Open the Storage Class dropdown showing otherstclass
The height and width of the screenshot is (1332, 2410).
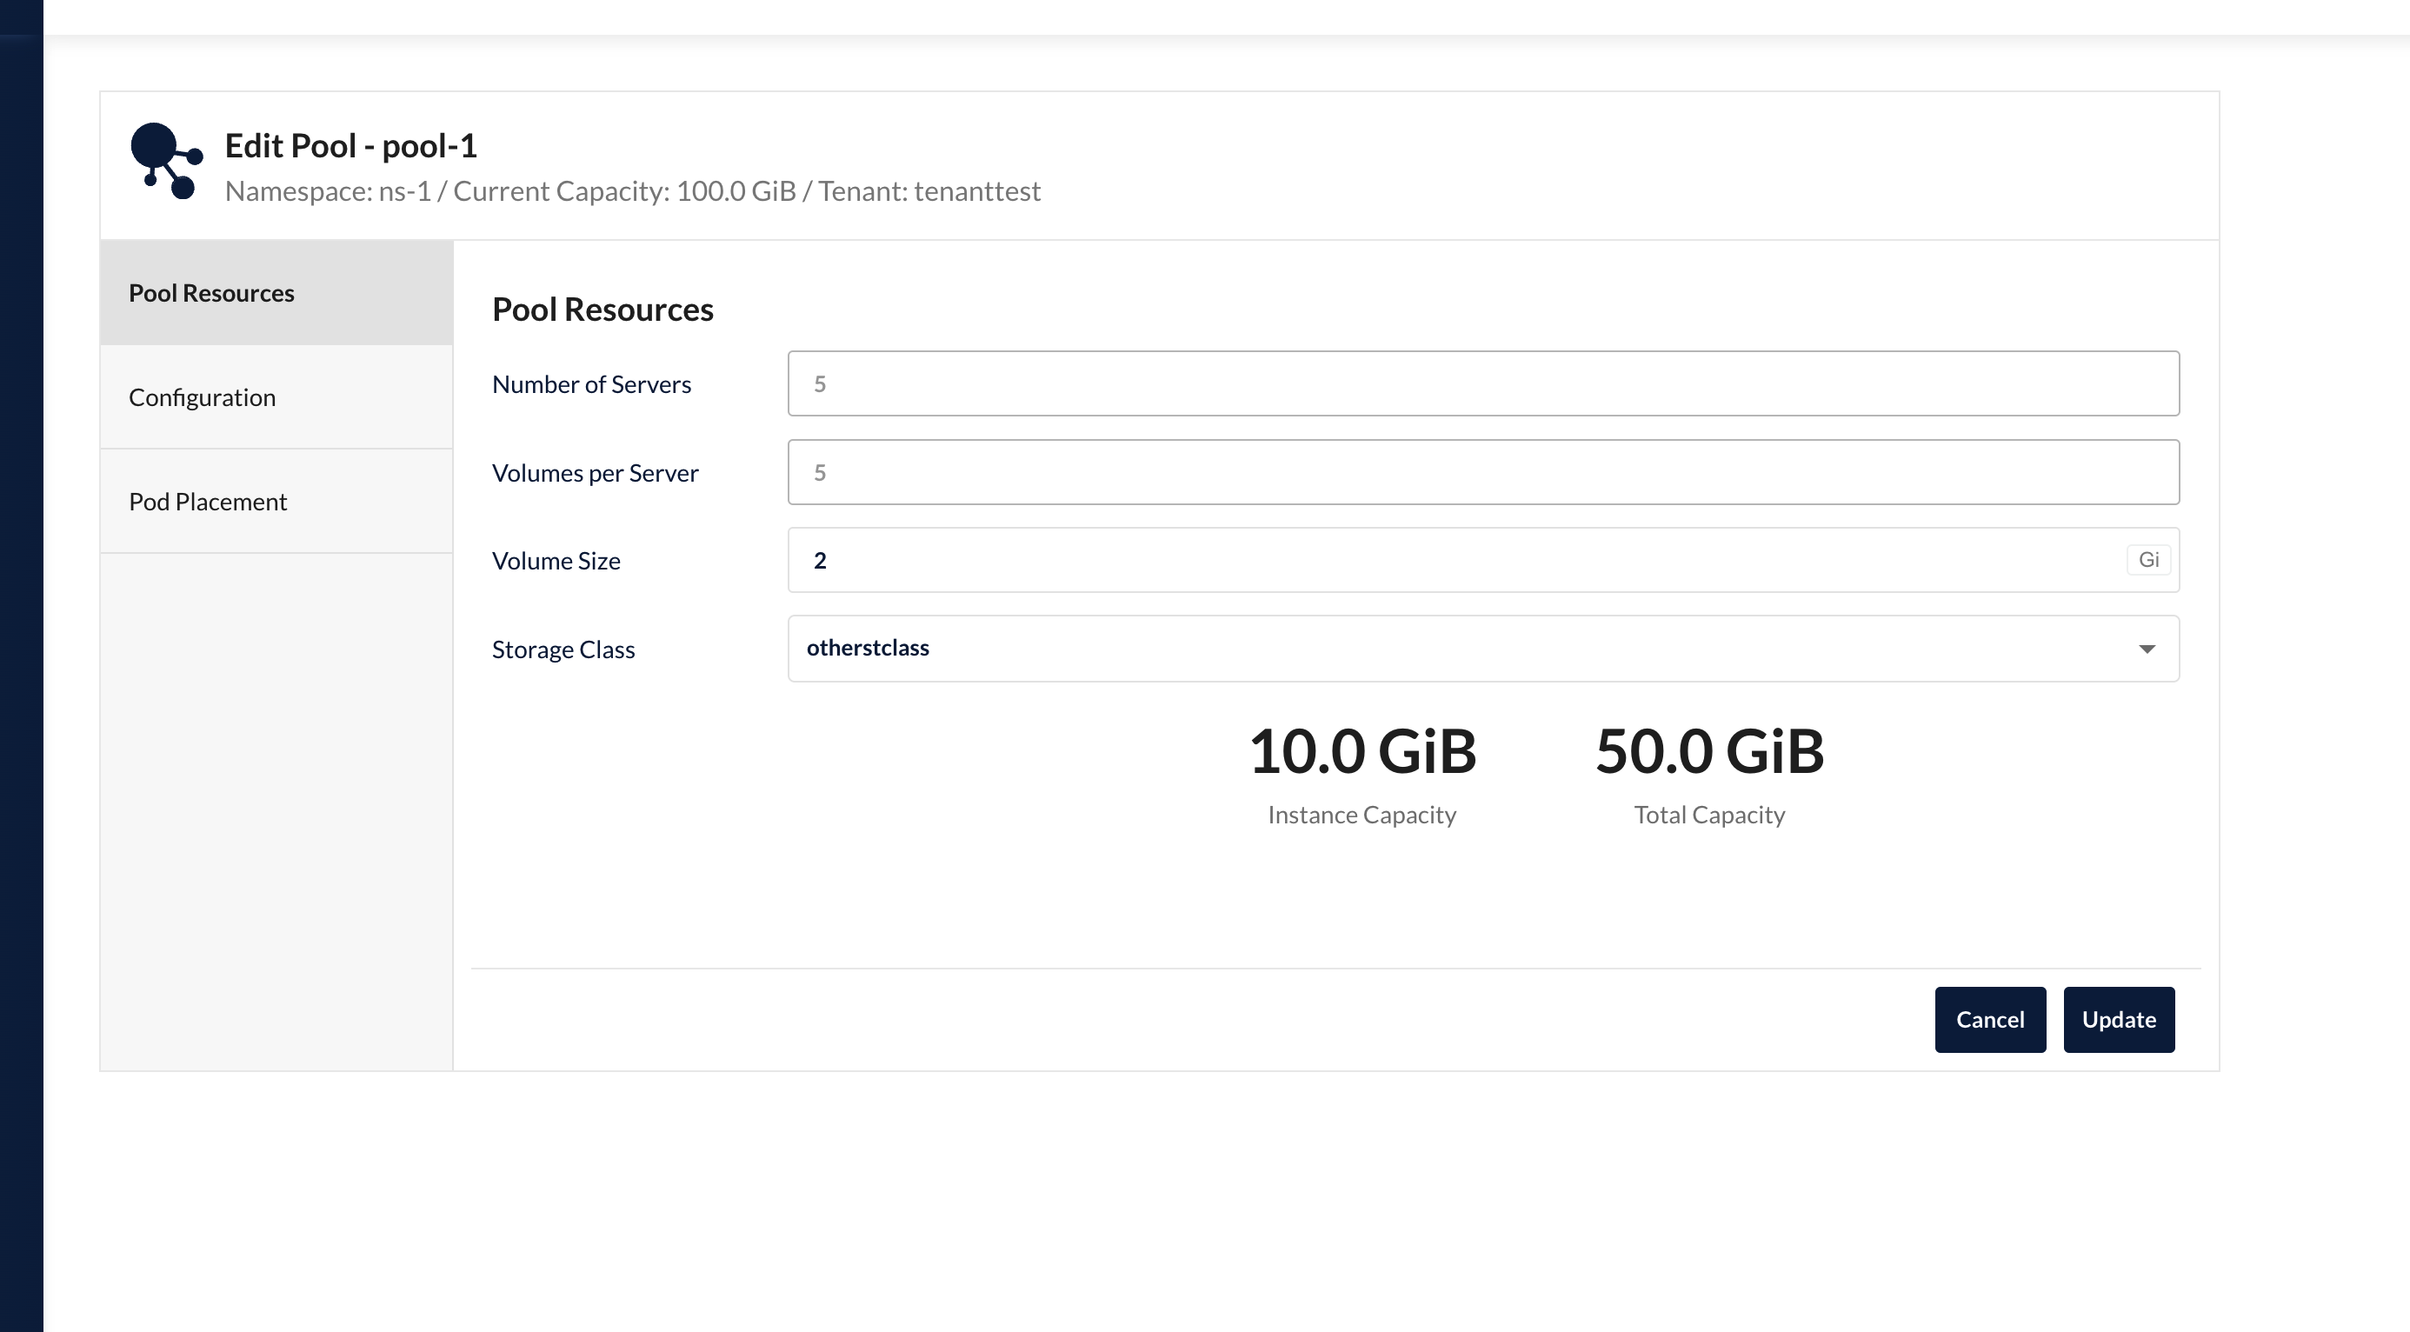(x=1460, y=649)
